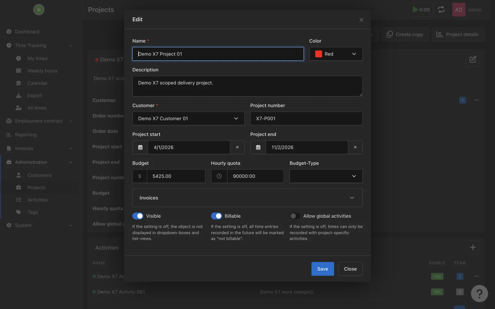
Task: Open My times page
Action: tap(37, 58)
